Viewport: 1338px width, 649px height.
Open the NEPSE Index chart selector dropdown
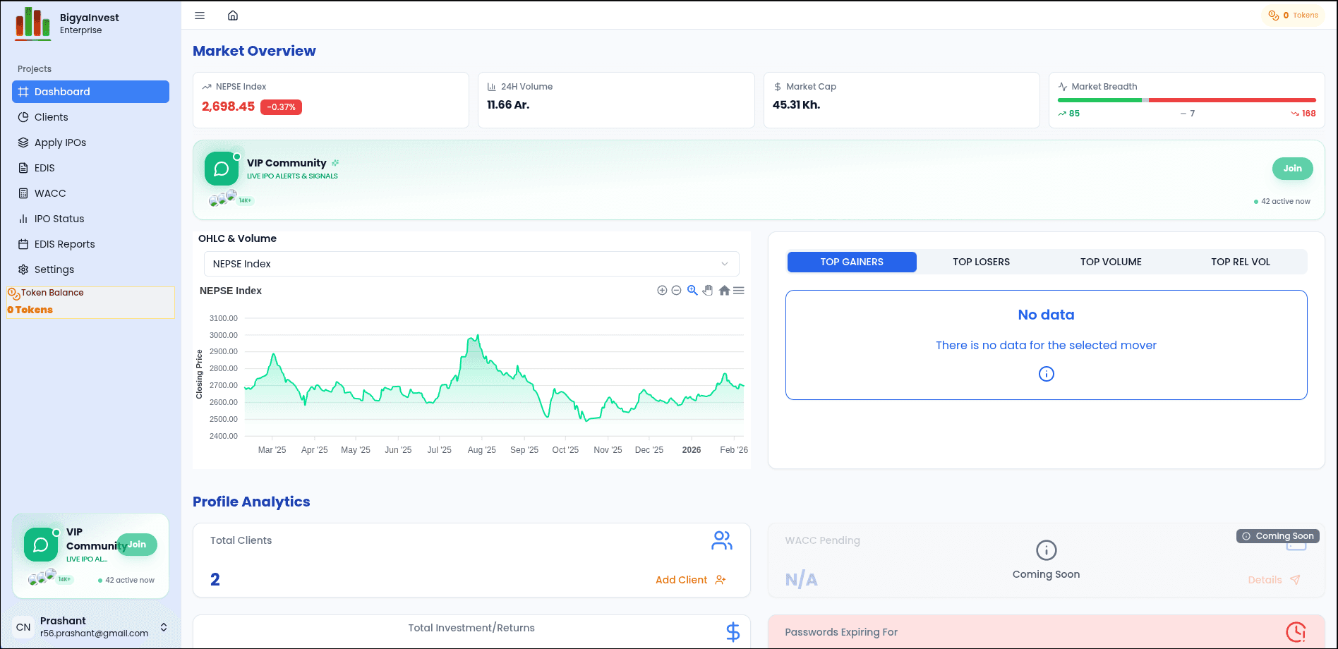click(x=470, y=263)
